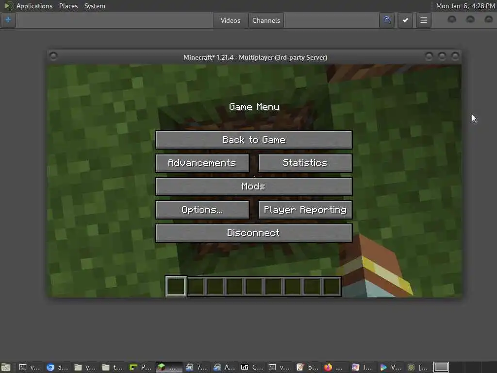Open Minecraft Options
This screenshot has width=497, height=373.
pyautogui.click(x=202, y=210)
